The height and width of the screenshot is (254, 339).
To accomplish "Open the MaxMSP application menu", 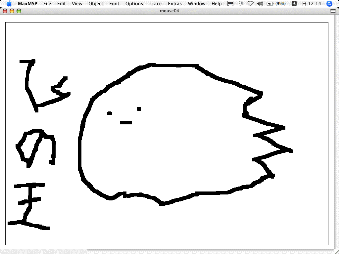I will click(27, 4).
